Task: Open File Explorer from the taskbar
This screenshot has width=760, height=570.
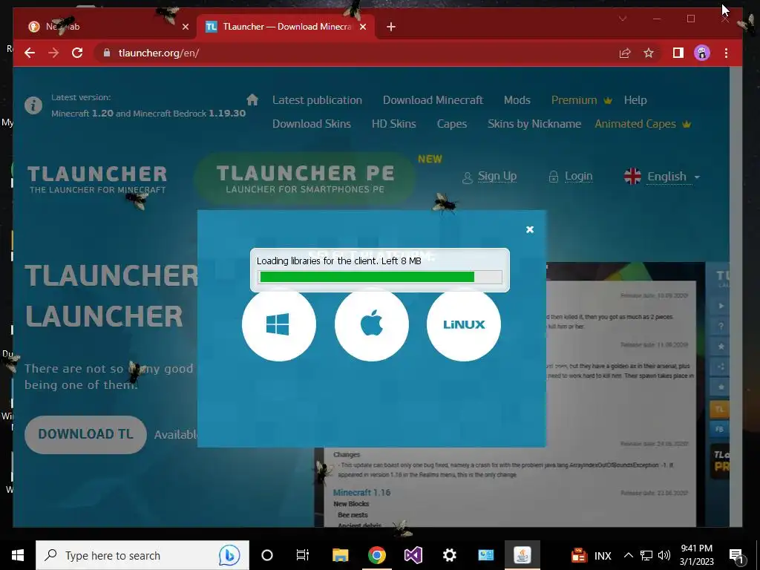Action: click(340, 555)
